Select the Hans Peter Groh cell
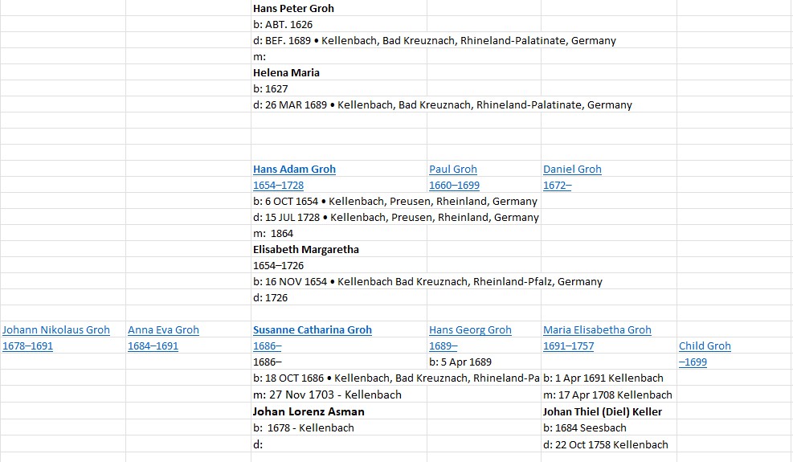Screen dimensions: 793x462 coord(293,9)
